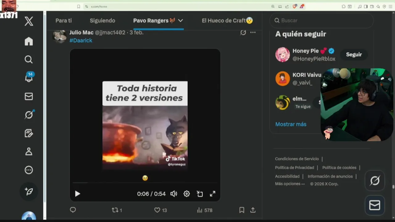The width and height of the screenshot is (395, 222).
Task: Switch to the Siguiendo tab
Action: (102, 21)
